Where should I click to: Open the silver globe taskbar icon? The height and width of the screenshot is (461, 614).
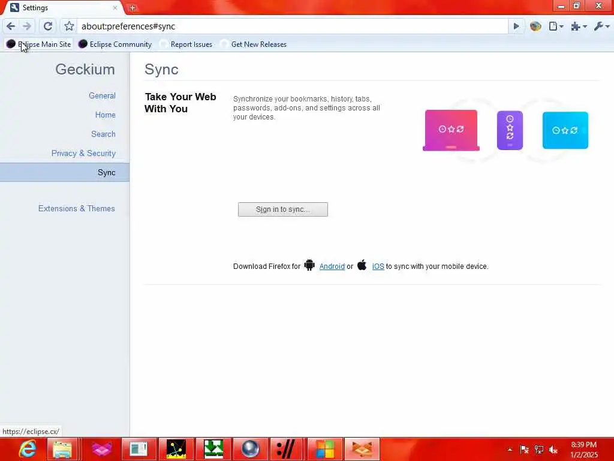pyautogui.click(x=250, y=449)
